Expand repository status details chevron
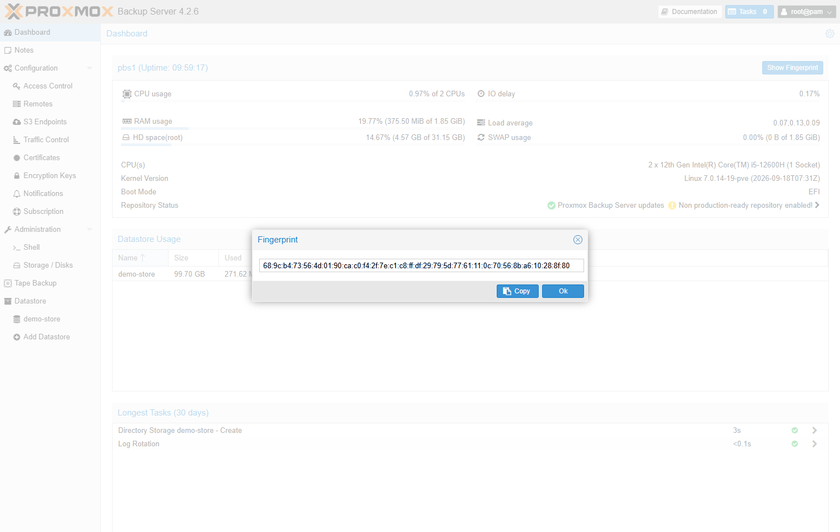 pos(818,206)
